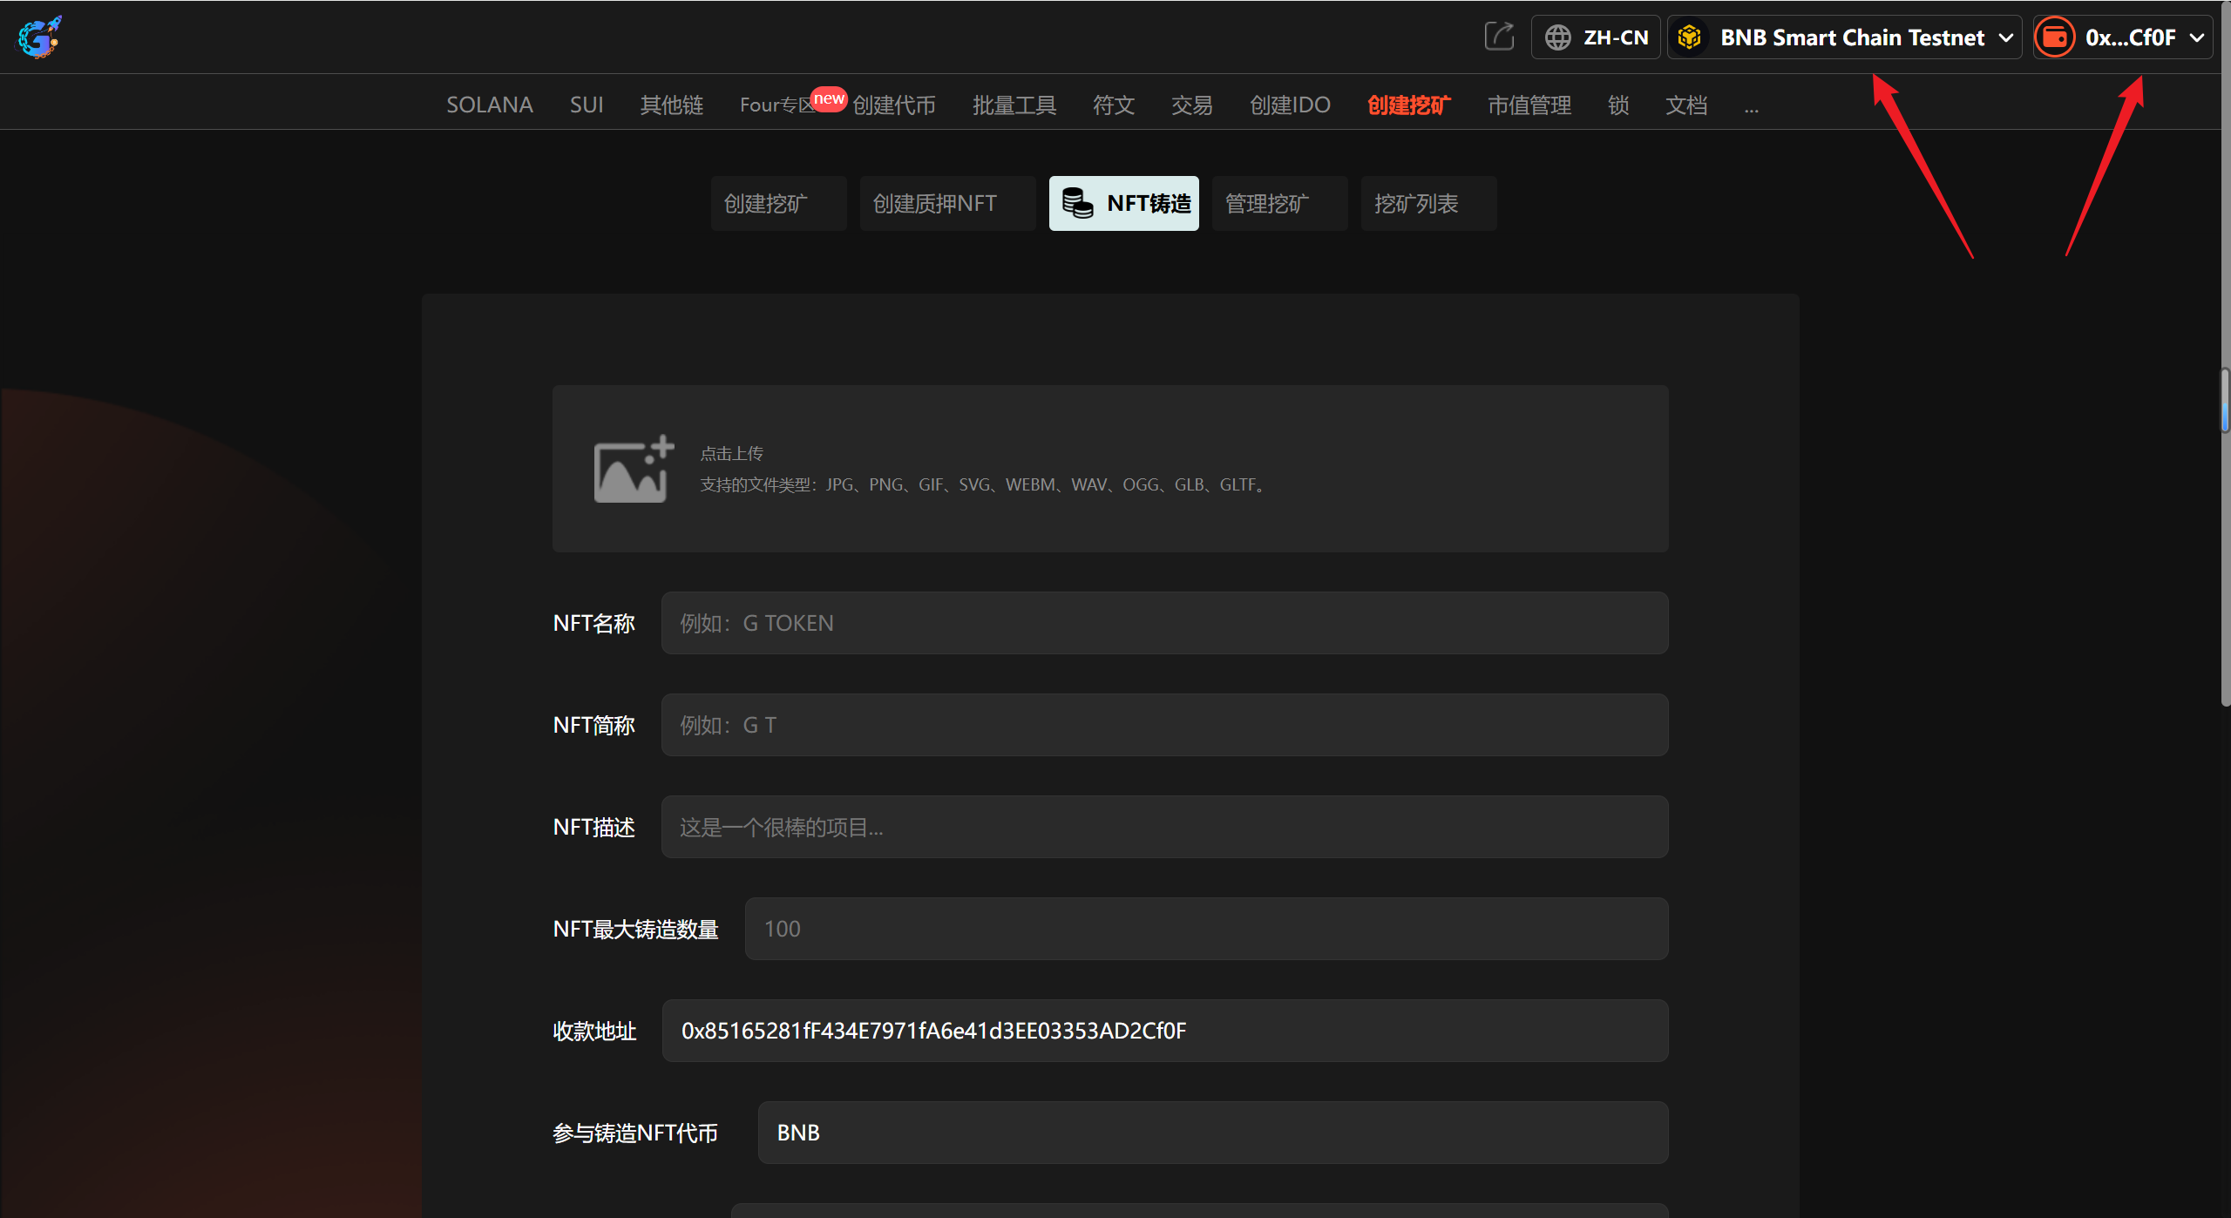The width and height of the screenshot is (2231, 1218).
Task: Open the Four专区 new menu item
Action: (x=777, y=105)
